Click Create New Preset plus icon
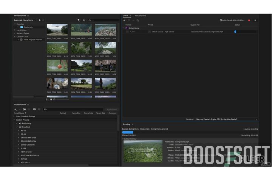The image size is (272, 181). coord(15,109)
